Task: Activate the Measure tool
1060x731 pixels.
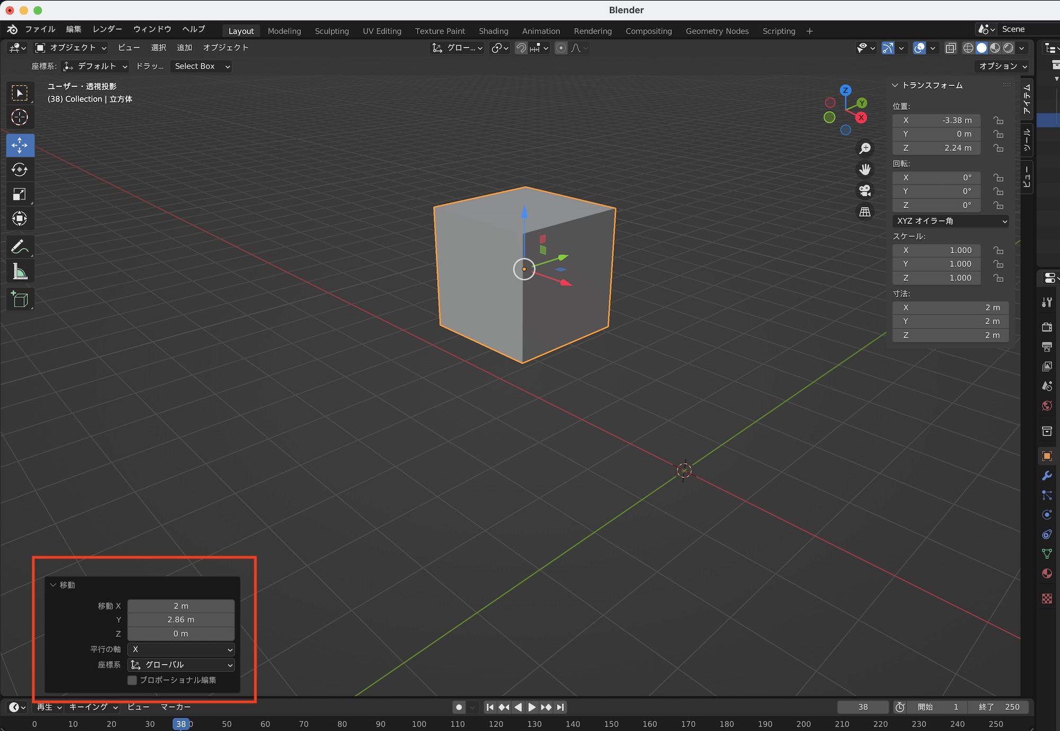Action: point(20,272)
